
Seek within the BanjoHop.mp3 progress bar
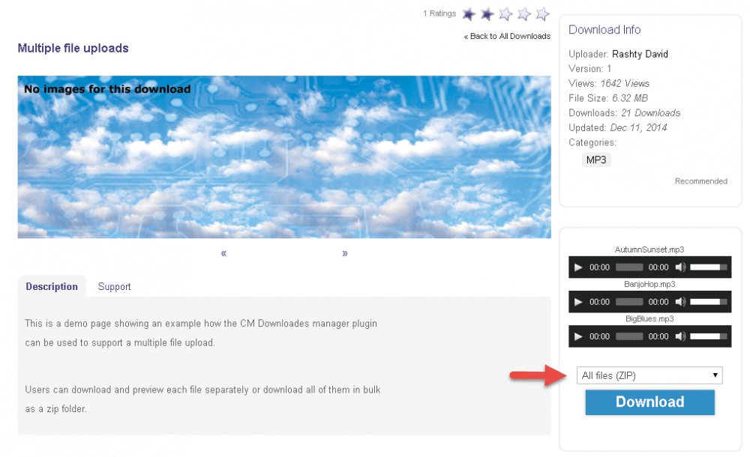click(x=629, y=302)
